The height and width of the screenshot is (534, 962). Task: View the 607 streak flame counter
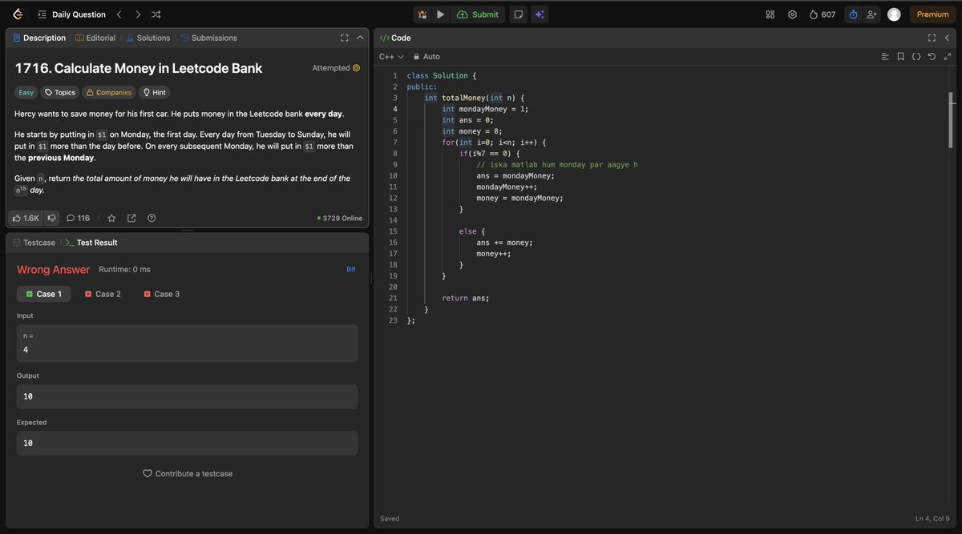coord(823,14)
